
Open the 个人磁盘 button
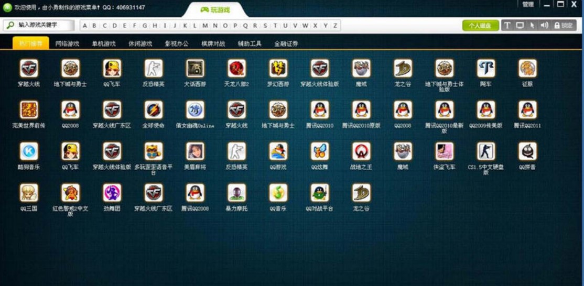pos(480,25)
